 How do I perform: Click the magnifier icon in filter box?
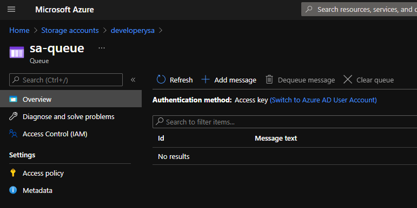coord(160,121)
